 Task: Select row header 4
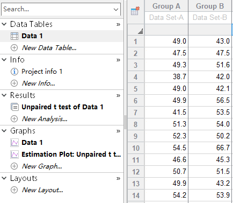click(x=136, y=77)
